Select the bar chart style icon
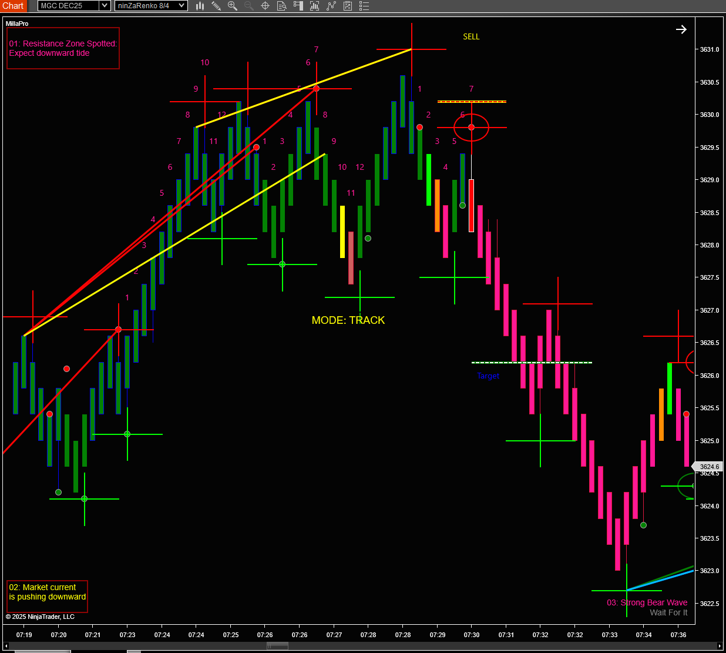726x653 pixels. pos(200,6)
